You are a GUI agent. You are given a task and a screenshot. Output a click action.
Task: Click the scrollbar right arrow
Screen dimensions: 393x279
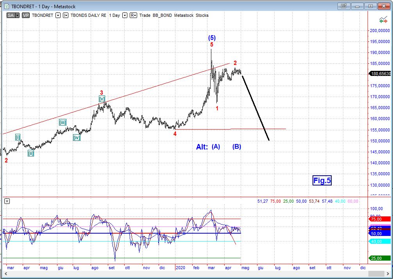click(387, 274)
